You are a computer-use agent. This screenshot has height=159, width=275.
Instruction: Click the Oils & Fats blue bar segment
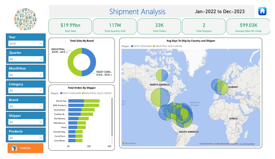pyautogui.click(x=76, y=101)
